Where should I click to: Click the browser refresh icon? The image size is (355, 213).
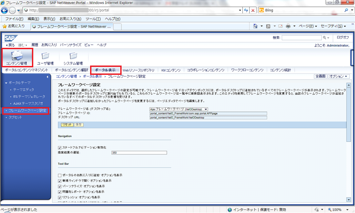pyautogui.click(x=246, y=10)
